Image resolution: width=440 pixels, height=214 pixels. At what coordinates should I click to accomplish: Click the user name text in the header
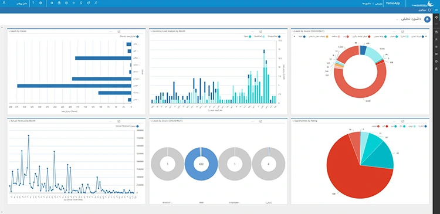[x=22, y=4]
